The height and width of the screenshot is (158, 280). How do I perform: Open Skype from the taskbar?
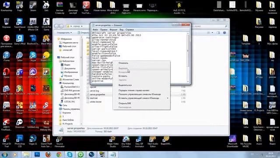[x=70, y=154]
